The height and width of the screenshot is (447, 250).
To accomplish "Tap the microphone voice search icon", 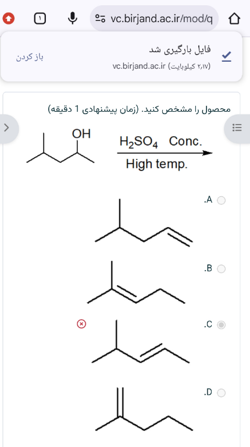I will point(73,19).
